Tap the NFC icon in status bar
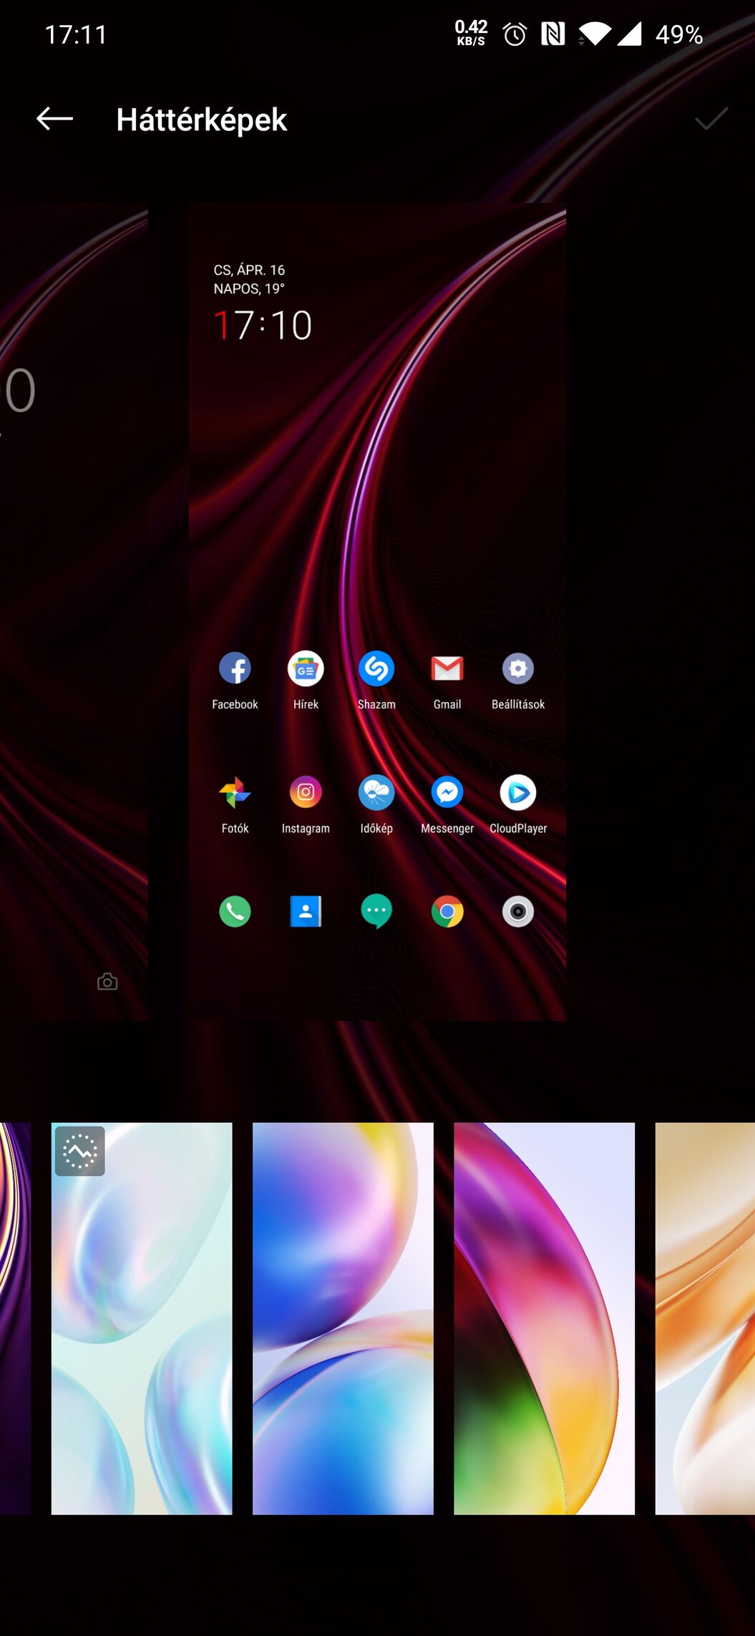 click(x=552, y=34)
